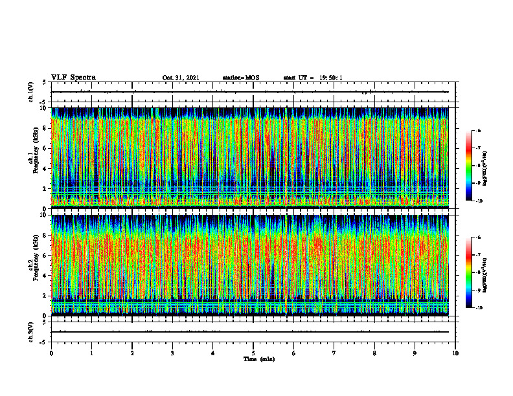
Task: Click the "2" tick on the time axis
Action: point(132,353)
